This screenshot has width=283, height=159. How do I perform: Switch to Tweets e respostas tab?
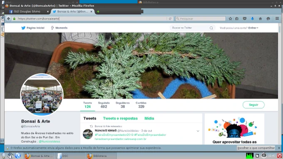click(120, 118)
